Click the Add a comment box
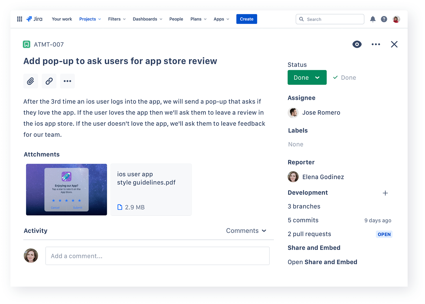Screen dimensions: 425x304 157,256
